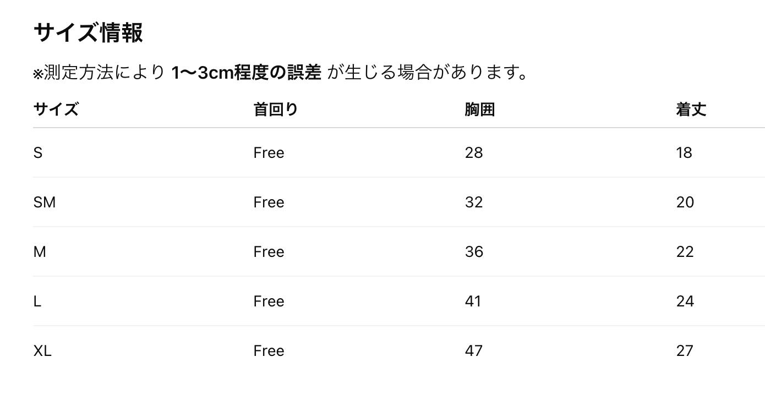Viewport: 765px width, 395px height.
Task: Click the Free cell in L row
Action: (x=269, y=301)
